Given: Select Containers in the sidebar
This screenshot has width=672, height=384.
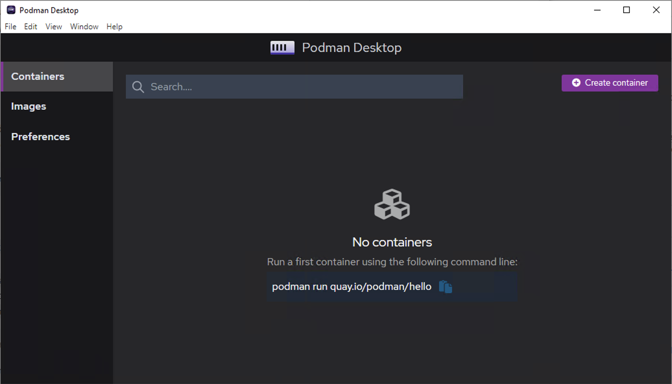Looking at the screenshot, I should [37, 77].
